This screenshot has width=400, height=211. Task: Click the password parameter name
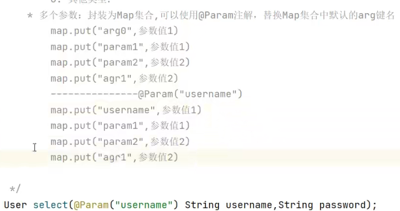coord(343,205)
